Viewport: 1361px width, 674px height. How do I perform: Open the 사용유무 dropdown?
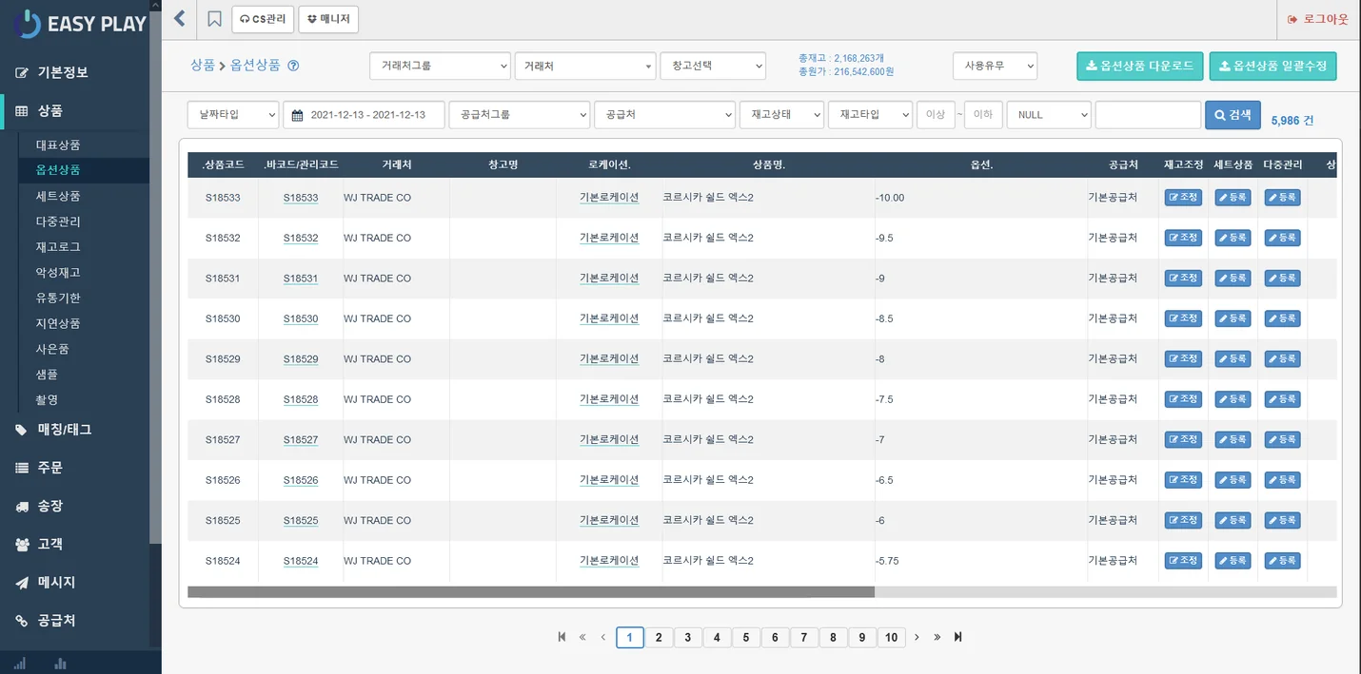point(995,66)
